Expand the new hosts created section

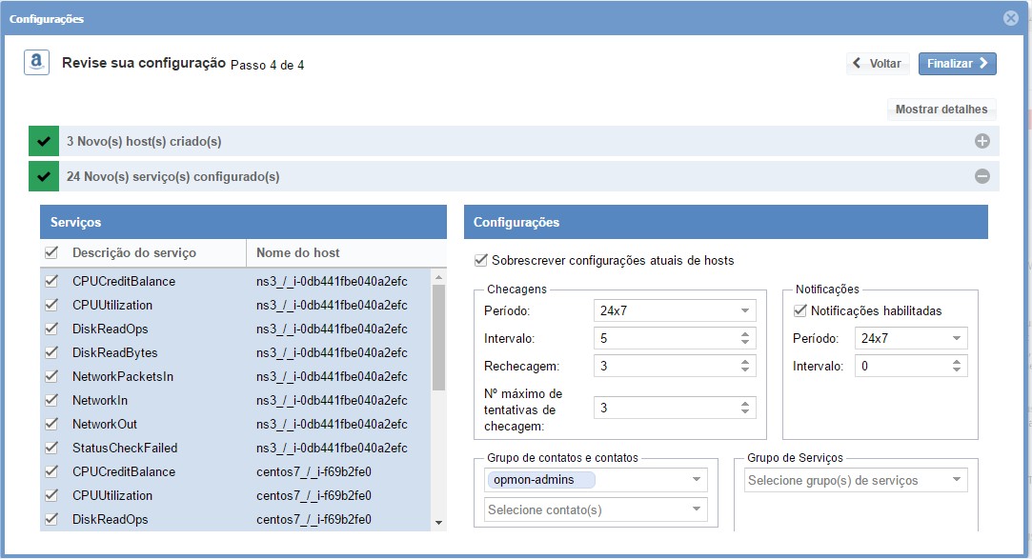(981, 141)
